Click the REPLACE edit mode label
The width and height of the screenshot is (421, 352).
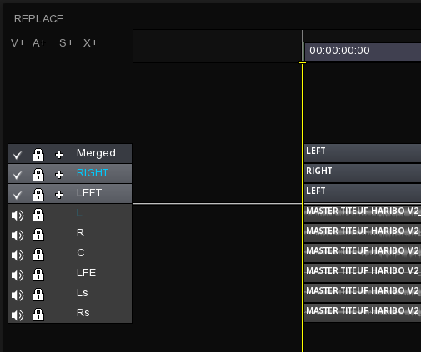click(38, 19)
